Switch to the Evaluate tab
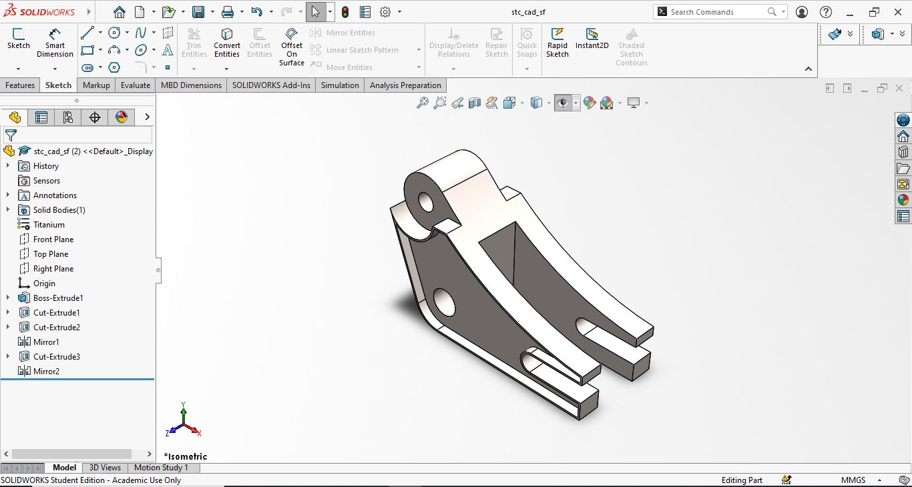This screenshot has width=912, height=487. click(x=136, y=85)
